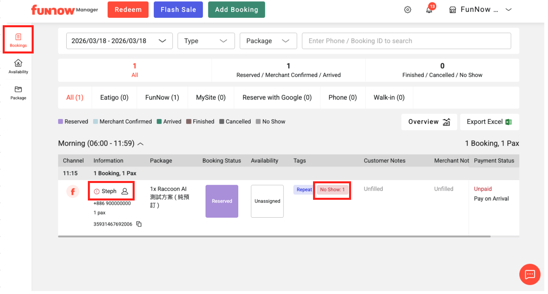Screen dimensions: 548x294
Task: Open the Package sidebar section
Action: pos(18,93)
